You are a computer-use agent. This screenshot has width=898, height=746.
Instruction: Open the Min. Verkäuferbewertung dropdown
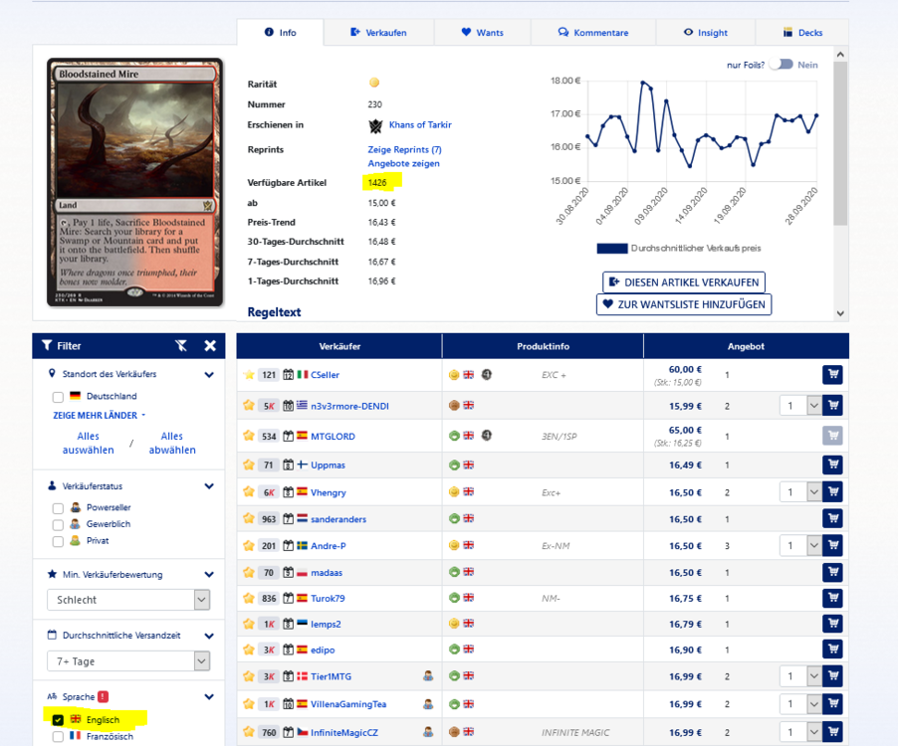click(x=127, y=600)
